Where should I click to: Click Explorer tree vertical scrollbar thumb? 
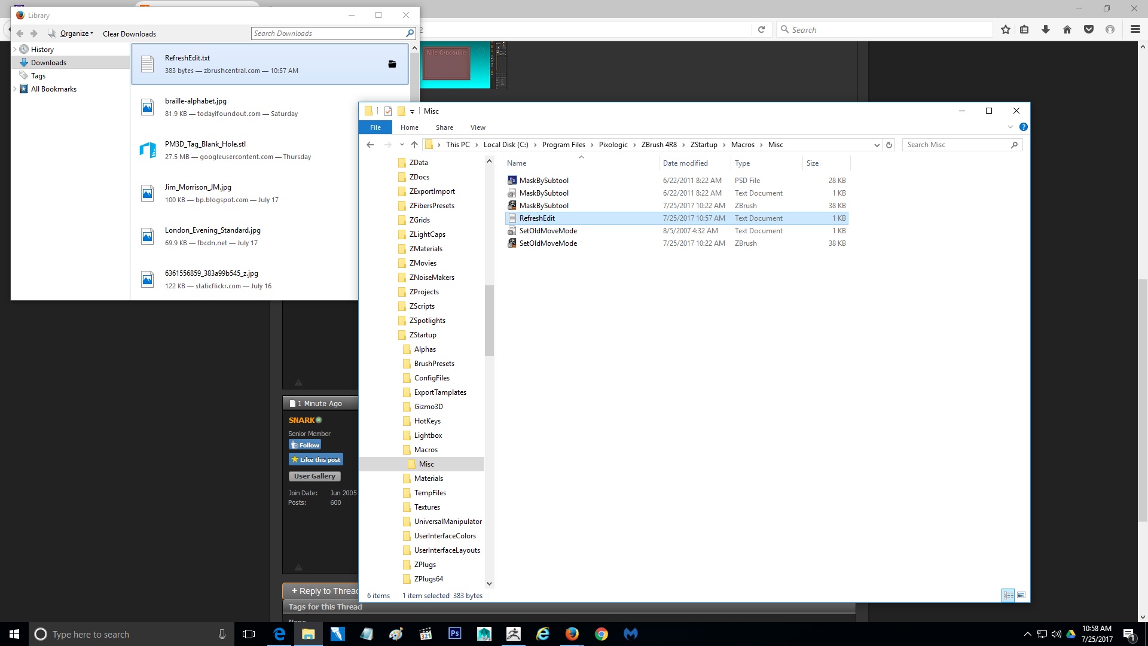(489, 320)
